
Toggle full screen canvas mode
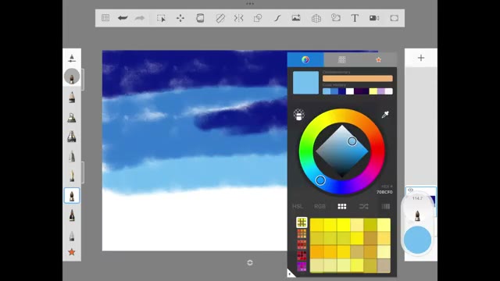click(x=394, y=18)
